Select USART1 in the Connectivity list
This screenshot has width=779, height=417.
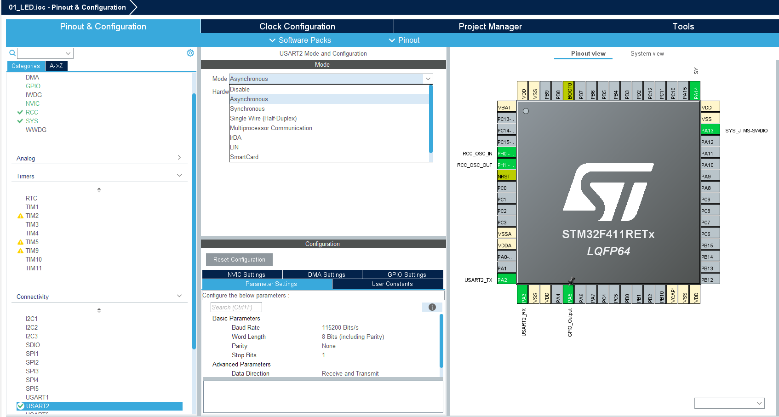point(37,397)
